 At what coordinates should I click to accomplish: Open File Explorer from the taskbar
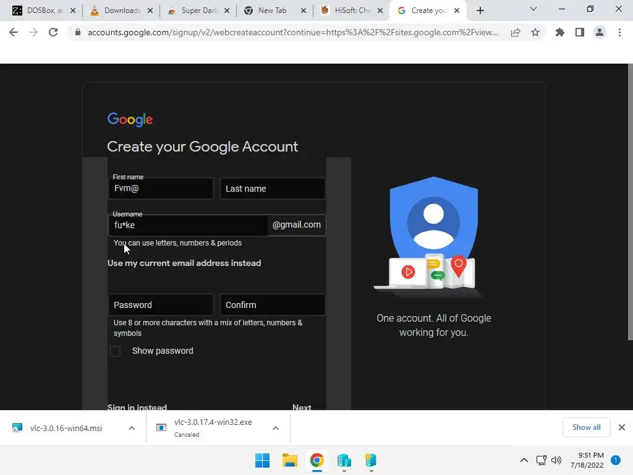tap(290, 460)
